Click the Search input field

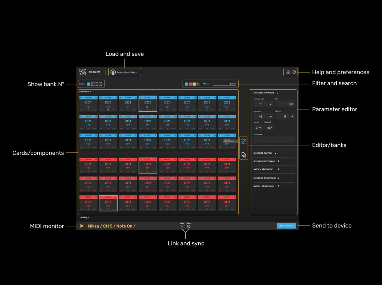click(225, 84)
